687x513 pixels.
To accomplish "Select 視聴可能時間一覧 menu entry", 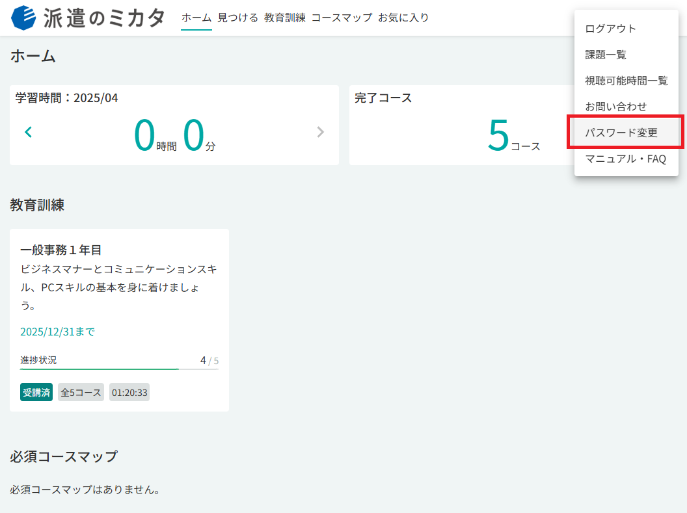I will pos(626,81).
